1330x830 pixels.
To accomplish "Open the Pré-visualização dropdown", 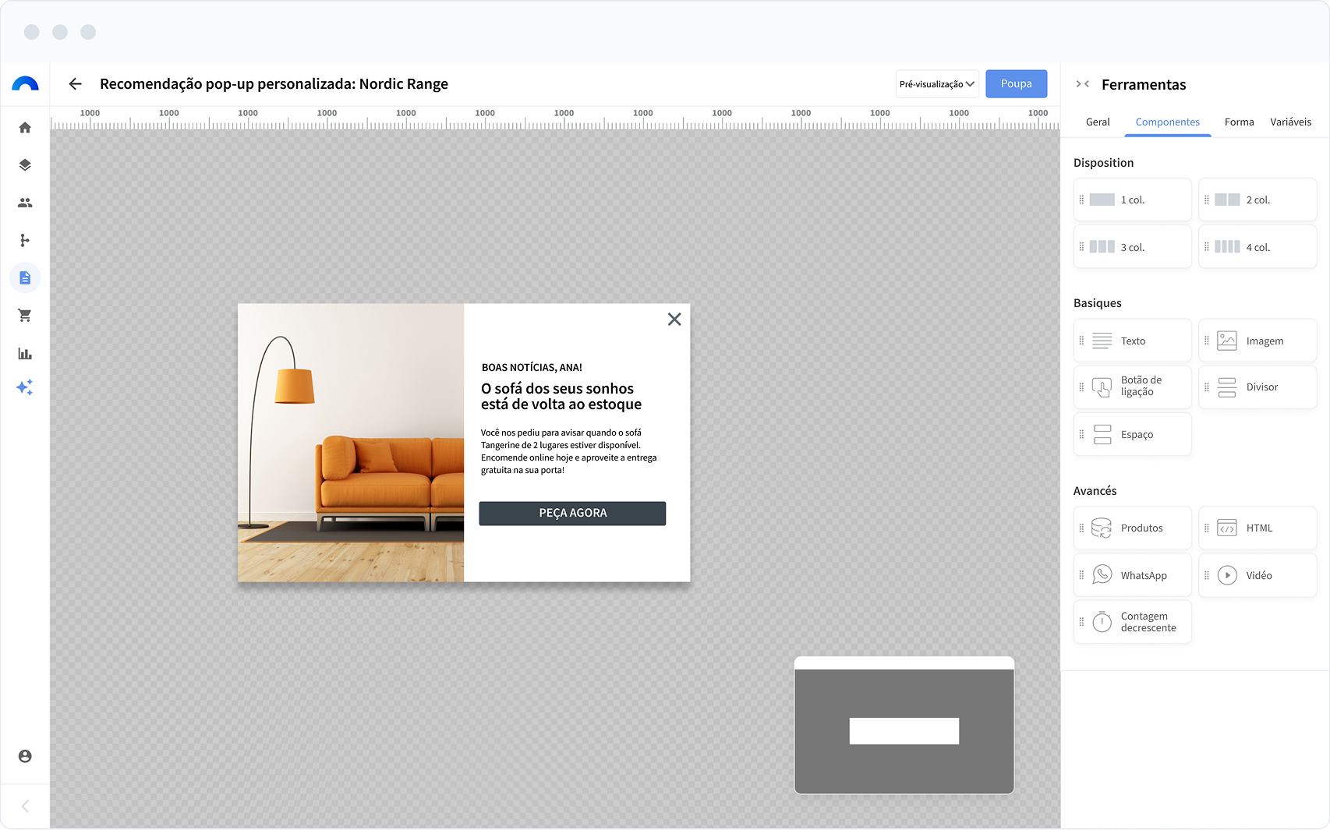I will [x=936, y=84].
